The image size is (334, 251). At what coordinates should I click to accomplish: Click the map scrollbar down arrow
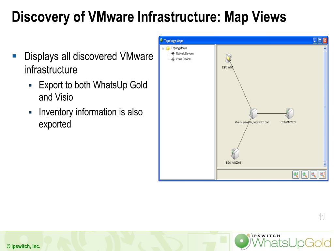pyautogui.click(x=325, y=164)
